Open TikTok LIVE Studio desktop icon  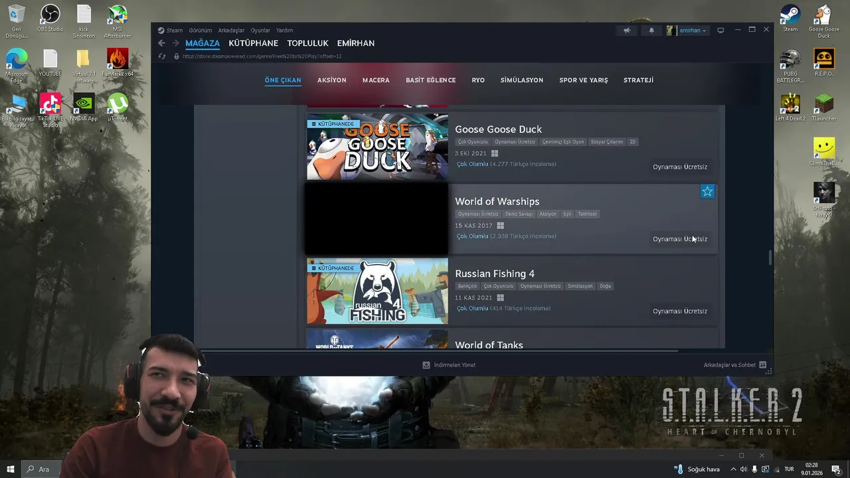pos(50,110)
